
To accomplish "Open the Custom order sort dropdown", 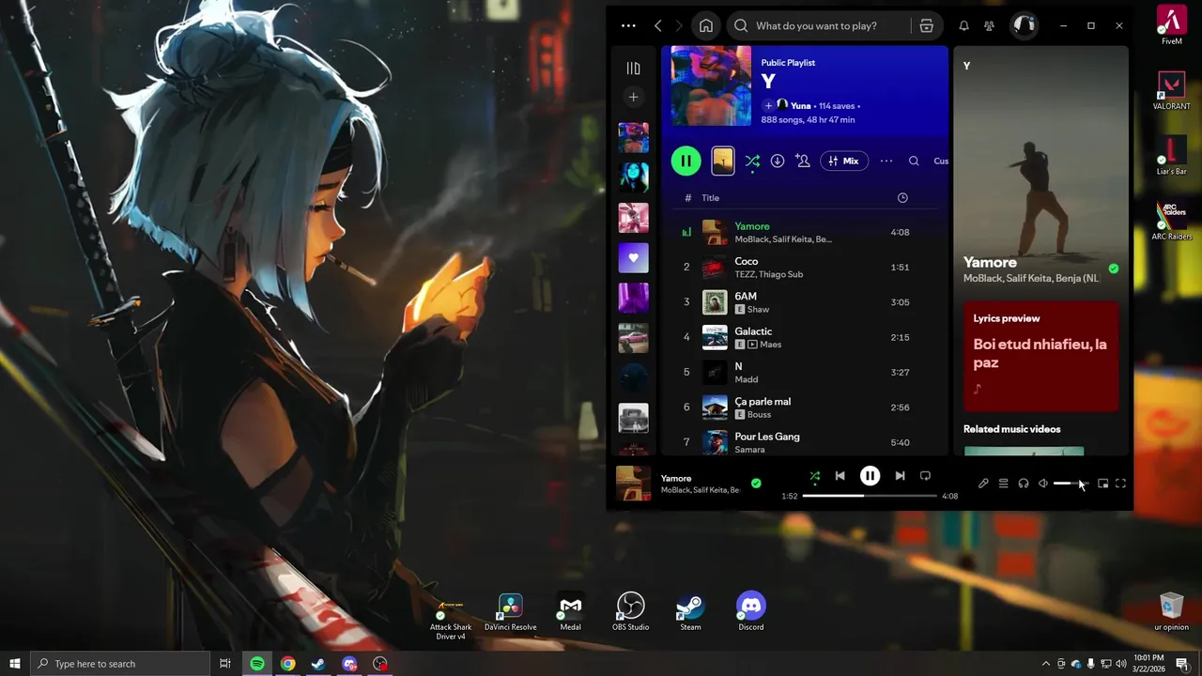I will pos(941,161).
